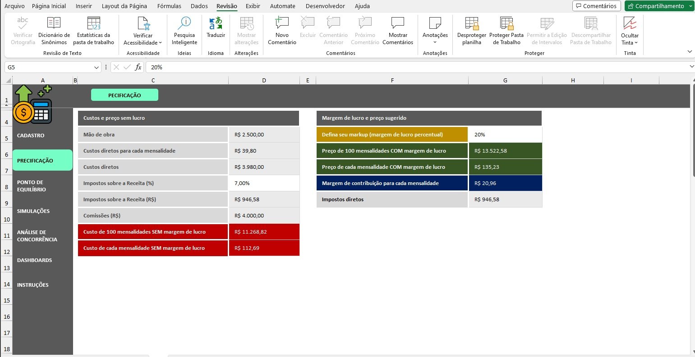Click Proteger Pasta de Trabalho icon
This screenshot has width=695, height=357.
pos(506,23)
